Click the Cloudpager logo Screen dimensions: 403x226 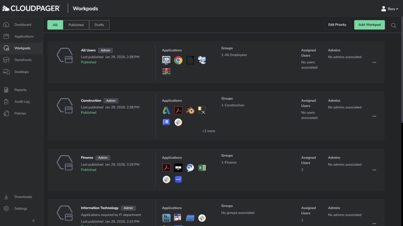pos(31,9)
